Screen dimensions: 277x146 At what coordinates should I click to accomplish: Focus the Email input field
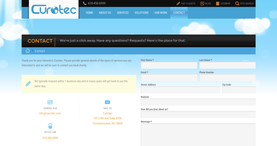pos(169,78)
